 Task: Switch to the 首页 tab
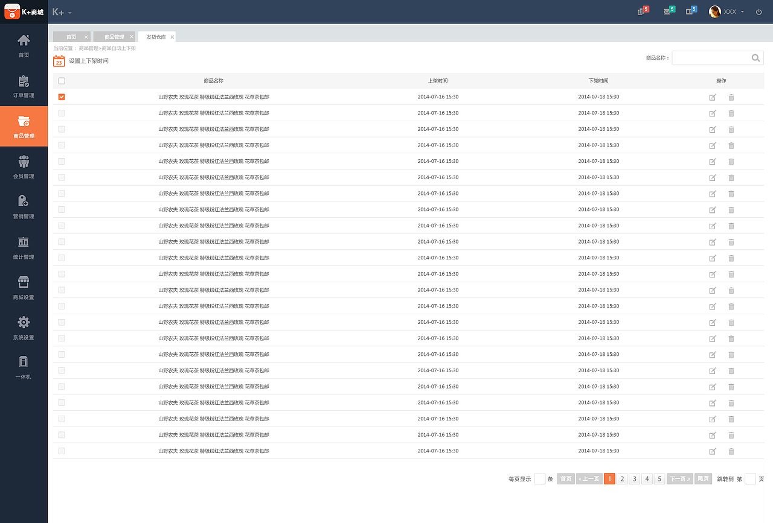(71, 37)
